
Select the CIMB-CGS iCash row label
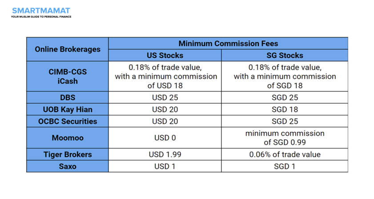coord(68,76)
